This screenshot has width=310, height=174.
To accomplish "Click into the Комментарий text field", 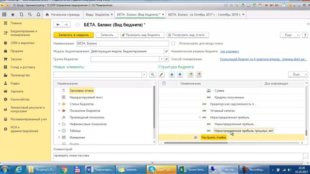I will coord(178,157).
